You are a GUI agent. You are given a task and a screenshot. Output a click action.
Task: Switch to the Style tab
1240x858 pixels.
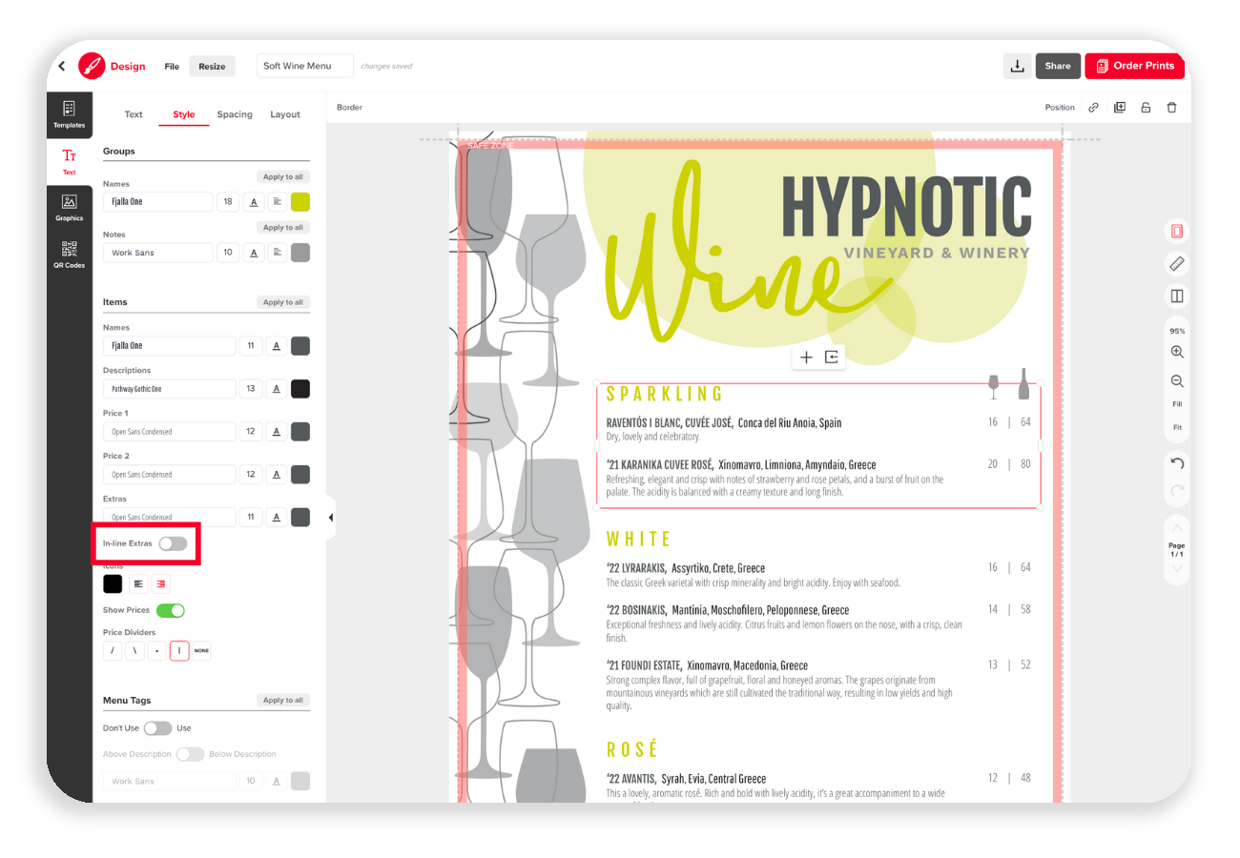click(x=184, y=114)
